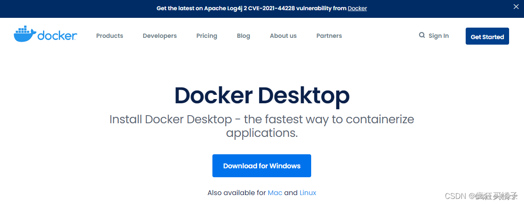This screenshot has height=204, width=524.
Task: Click Download for Windows button
Action: [x=262, y=166]
